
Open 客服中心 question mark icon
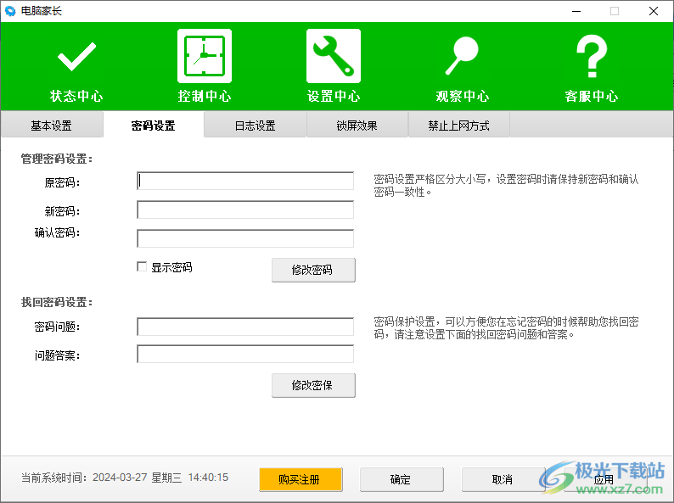coord(592,58)
